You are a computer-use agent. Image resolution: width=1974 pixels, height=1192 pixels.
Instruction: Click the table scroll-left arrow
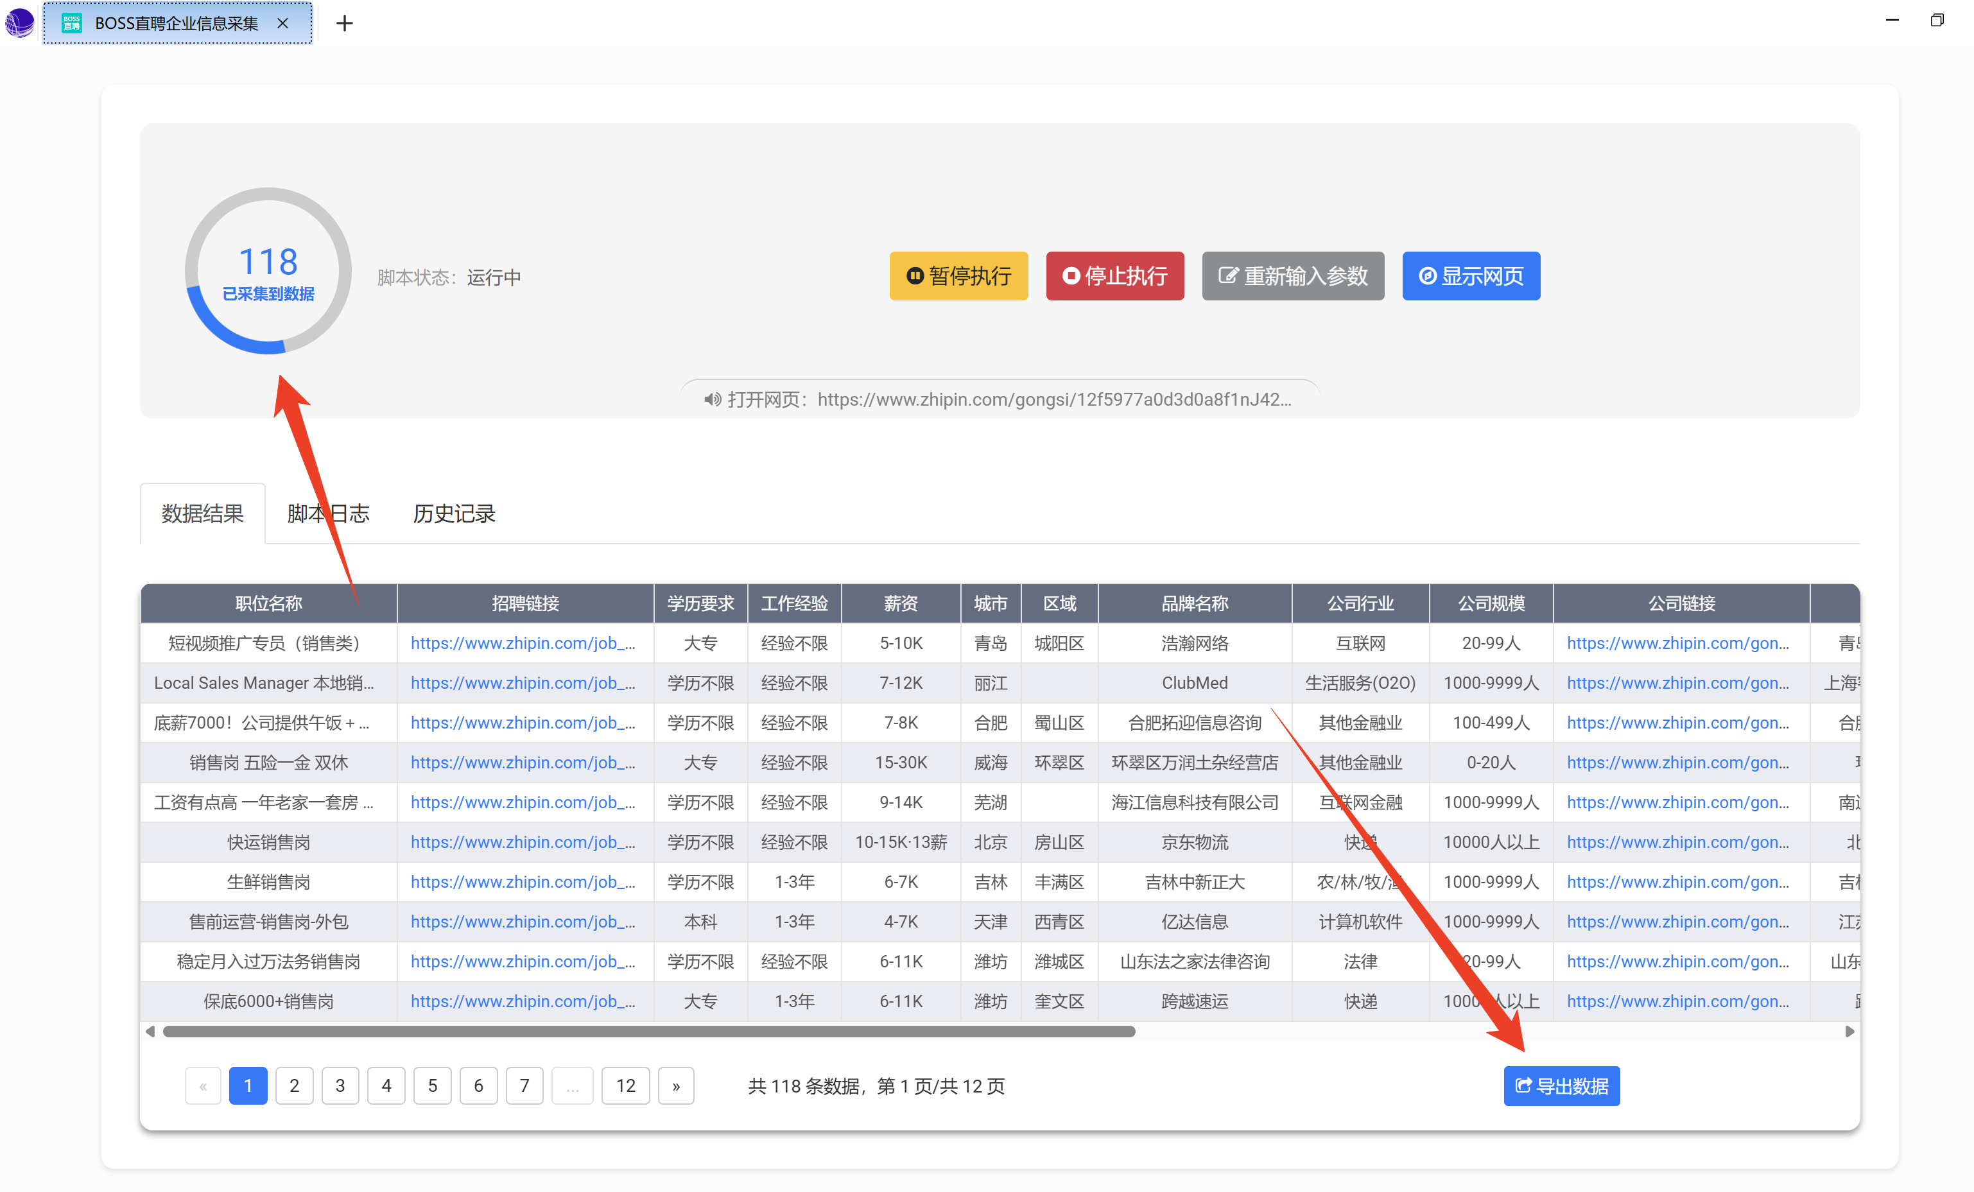[150, 1032]
